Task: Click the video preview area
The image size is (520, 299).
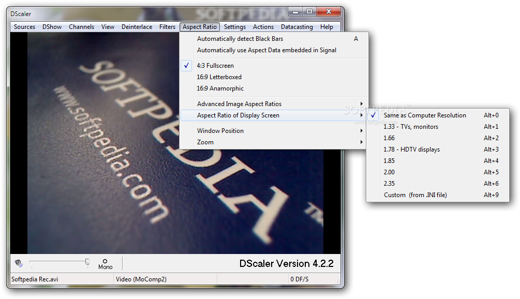Action: tap(175, 143)
